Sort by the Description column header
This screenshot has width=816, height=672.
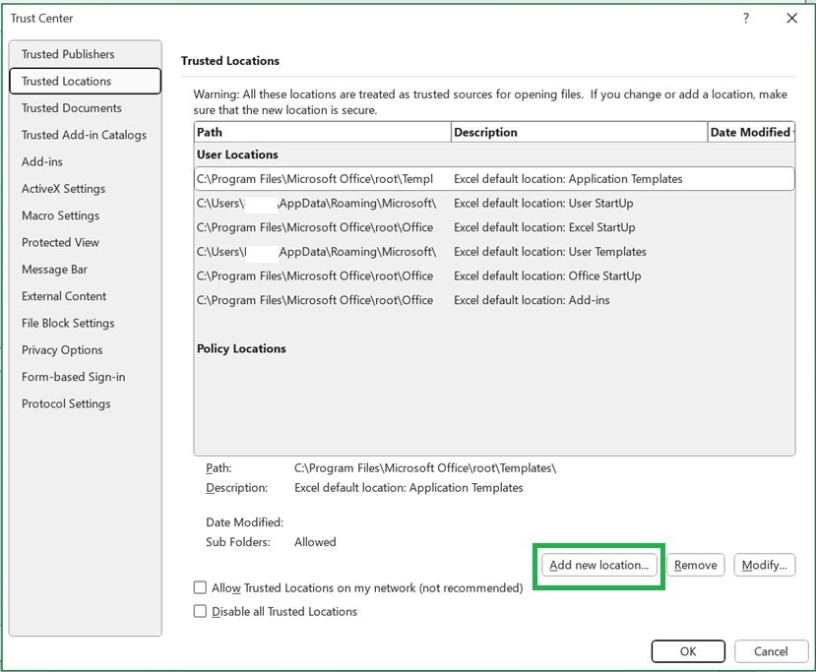click(x=579, y=132)
